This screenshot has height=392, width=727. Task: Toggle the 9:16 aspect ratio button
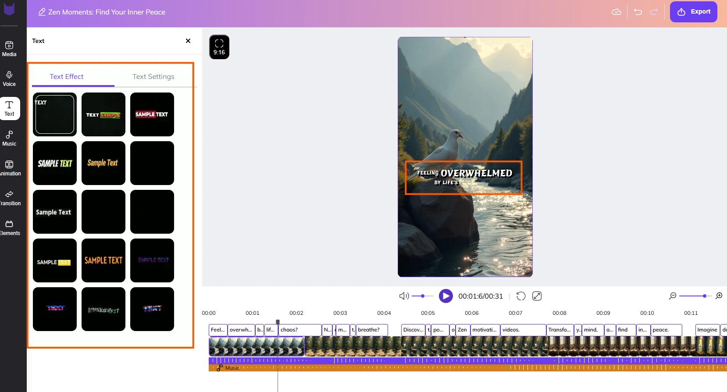pyautogui.click(x=219, y=47)
